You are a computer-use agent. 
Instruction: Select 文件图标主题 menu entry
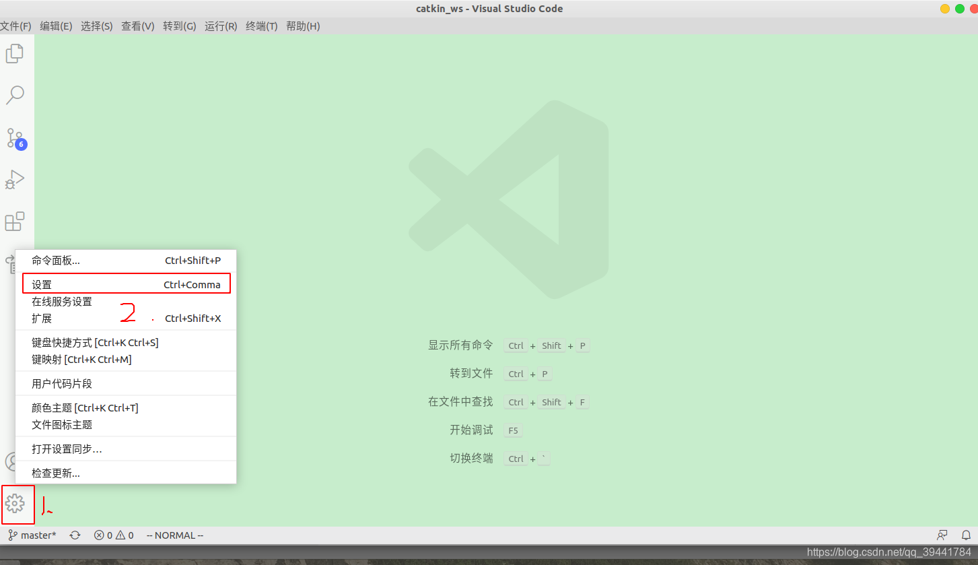click(126, 425)
